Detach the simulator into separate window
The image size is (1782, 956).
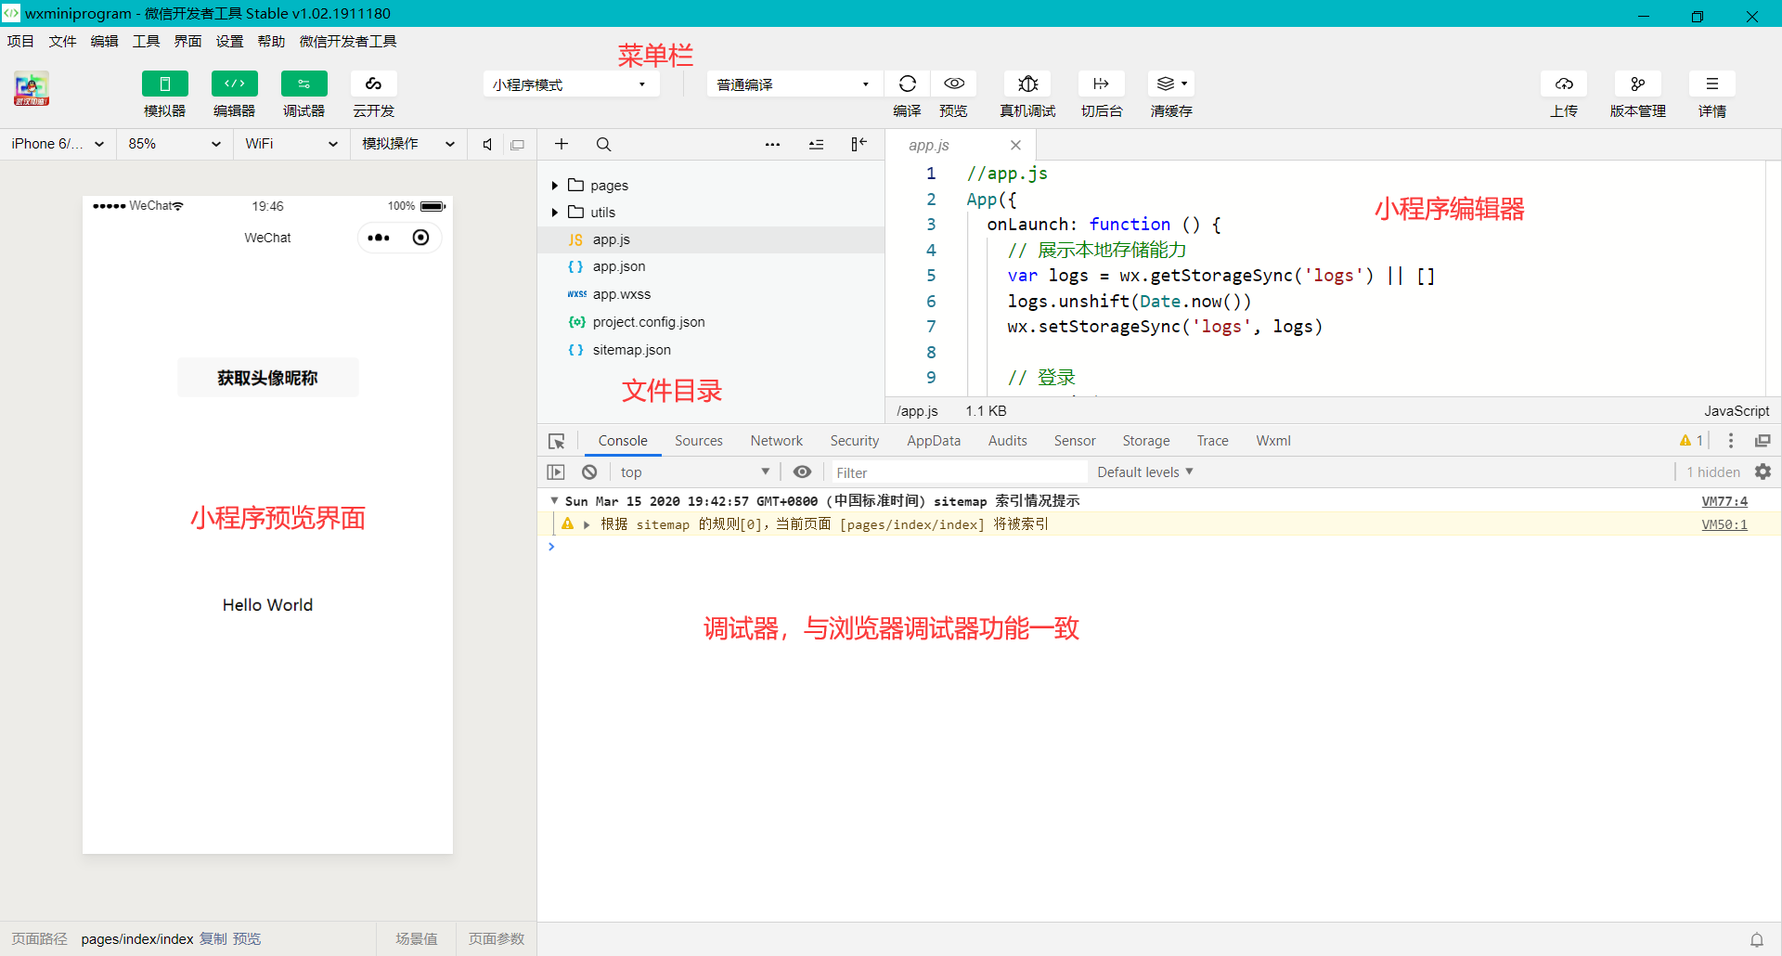pos(518,145)
